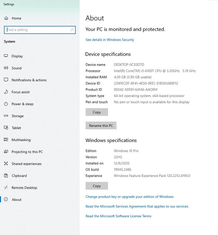This screenshot has height=235, width=218.
Task: Click the Storage drive icon
Action: [x=6, y=116]
